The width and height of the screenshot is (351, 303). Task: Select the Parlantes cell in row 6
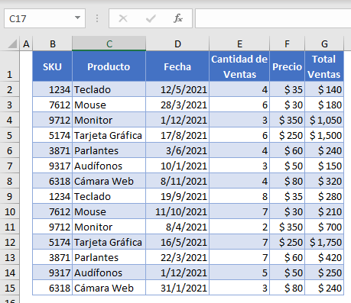109,150
